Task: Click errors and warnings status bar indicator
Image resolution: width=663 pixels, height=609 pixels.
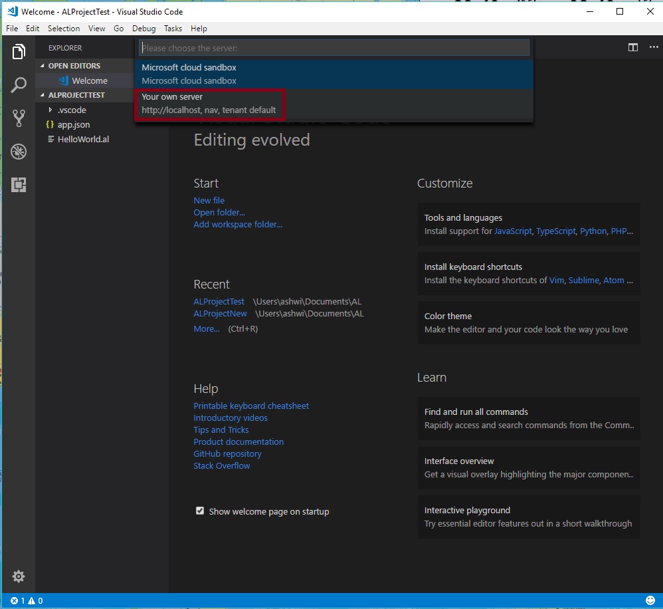Action: pos(27,601)
